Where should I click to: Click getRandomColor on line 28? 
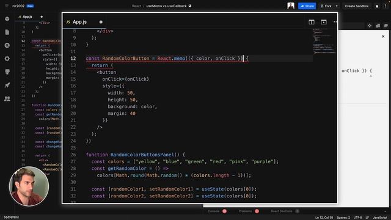127,169
